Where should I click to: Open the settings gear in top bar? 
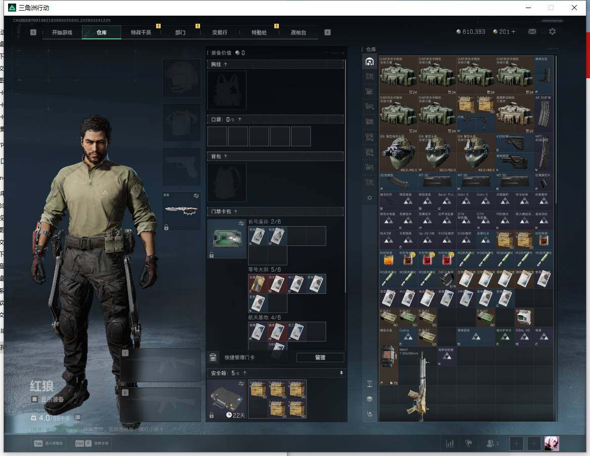click(552, 32)
